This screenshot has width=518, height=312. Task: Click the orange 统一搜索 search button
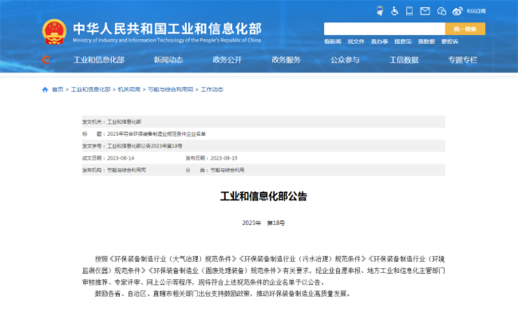465,29
